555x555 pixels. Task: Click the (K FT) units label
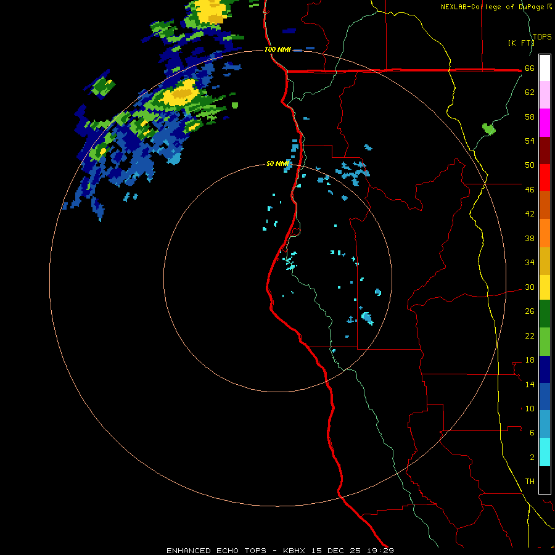coord(521,43)
